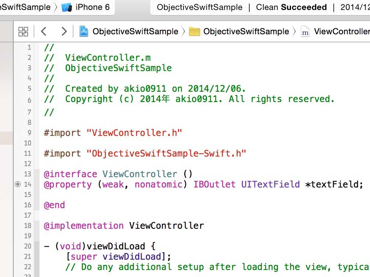370x277 pixels.
Task: Click the @property keyword
Action: tap(68, 185)
